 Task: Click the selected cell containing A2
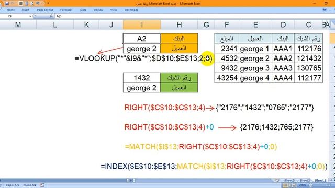point(142,39)
